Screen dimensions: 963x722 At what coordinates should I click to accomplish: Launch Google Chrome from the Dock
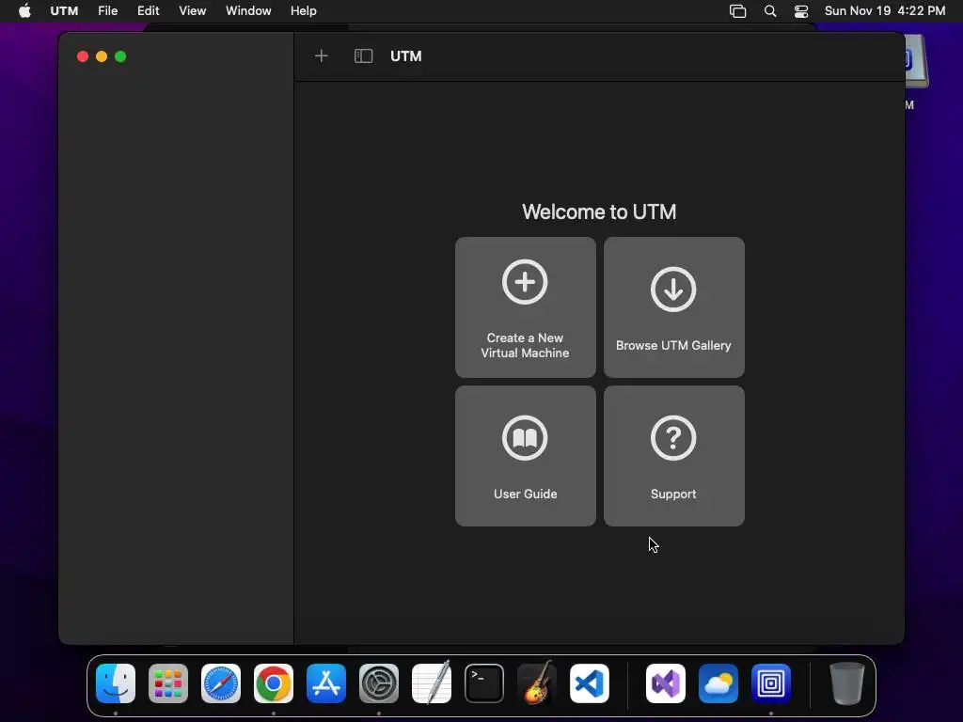pyautogui.click(x=274, y=683)
